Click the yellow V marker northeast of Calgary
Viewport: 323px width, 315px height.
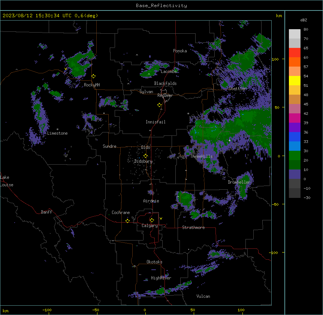(x=161, y=218)
